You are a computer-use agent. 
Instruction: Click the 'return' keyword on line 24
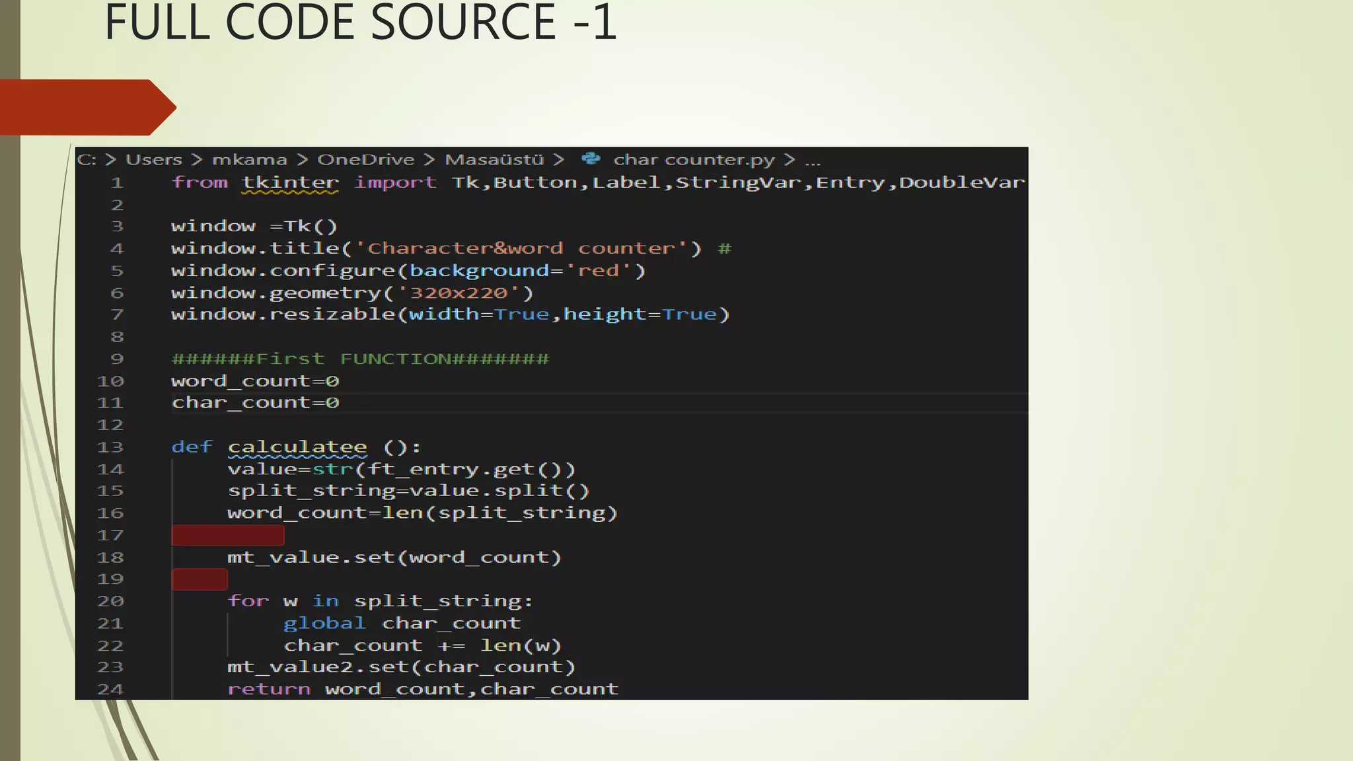(268, 689)
